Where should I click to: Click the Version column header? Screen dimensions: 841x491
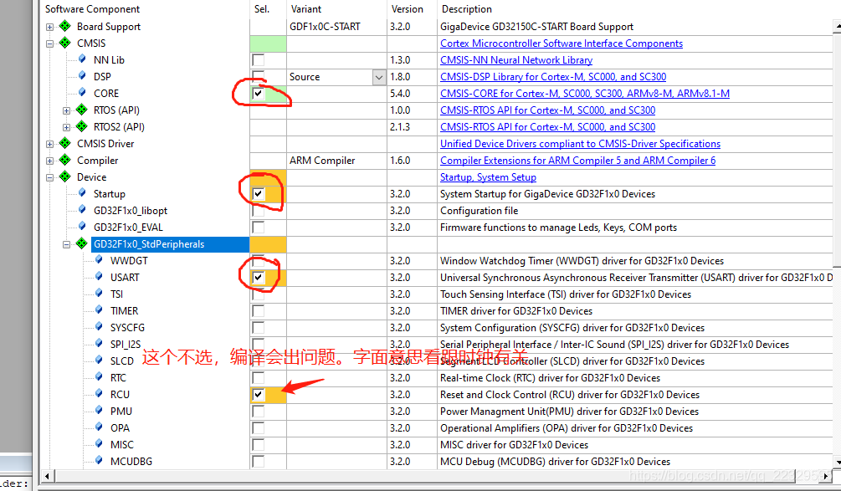(407, 9)
